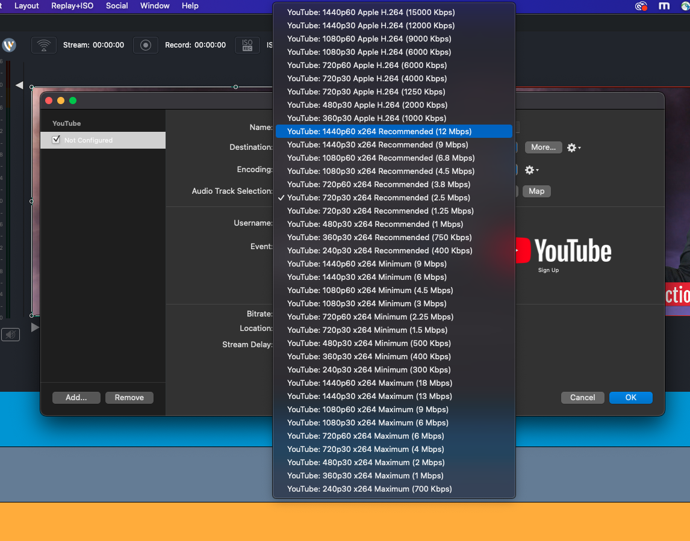Choose 1440p60 Apple H.264 (15000 Kbps)

point(394,12)
